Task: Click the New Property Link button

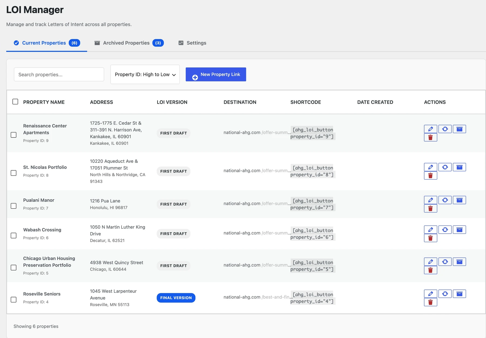Action: [x=216, y=74]
